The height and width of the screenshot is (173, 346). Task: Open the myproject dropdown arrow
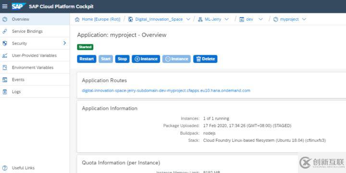(x=304, y=19)
